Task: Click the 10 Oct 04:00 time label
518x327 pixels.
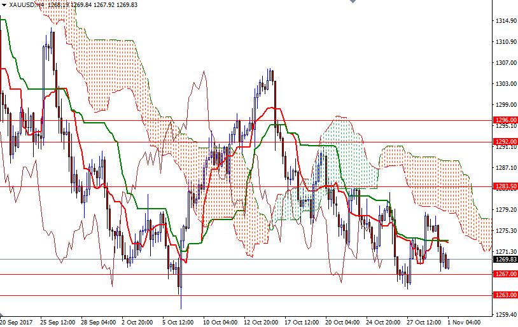Action: (220, 322)
